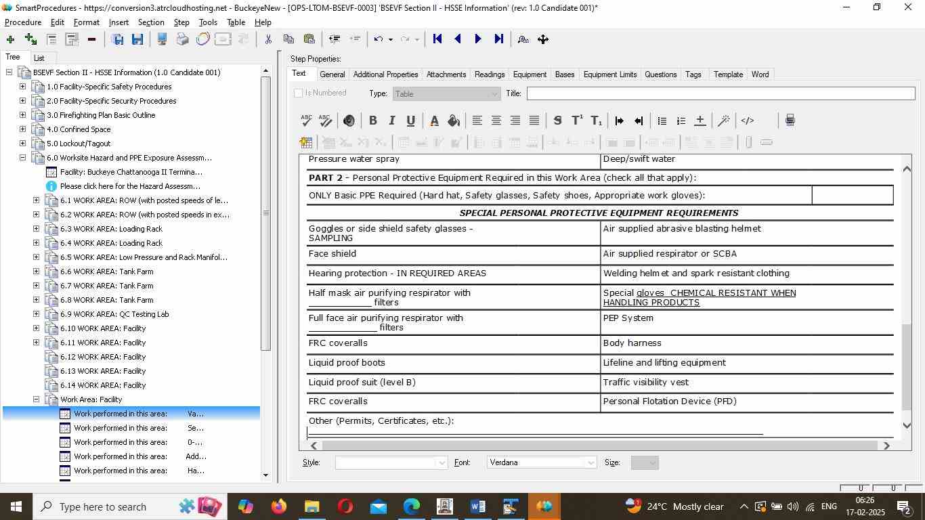Open Microsoft Word from the taskbar
925x520 pixels.
pos(477,506)
